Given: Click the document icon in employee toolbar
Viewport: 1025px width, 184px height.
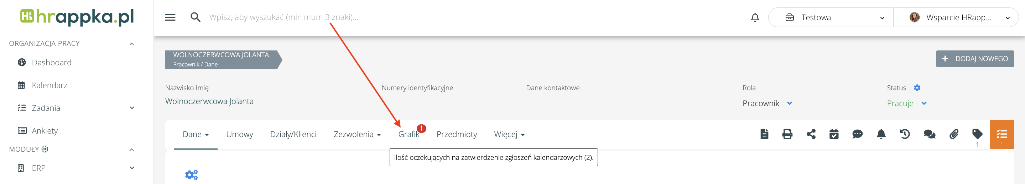Looking at the screenshot, I should coord(764,134).
